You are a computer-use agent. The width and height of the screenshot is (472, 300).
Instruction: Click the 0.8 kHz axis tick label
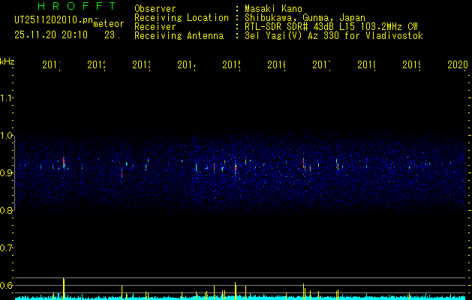[x=6, y=210]
